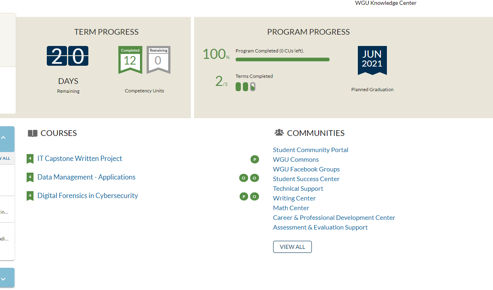
Task: Collapse the left panel using the up chevron
Action: tap(4, 138)
